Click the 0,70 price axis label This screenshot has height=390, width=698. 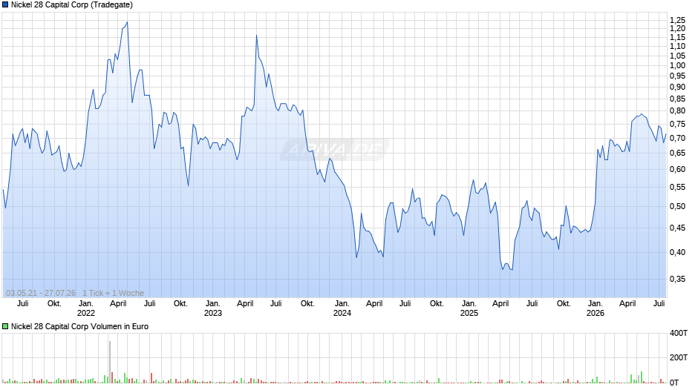pos(677,139)
